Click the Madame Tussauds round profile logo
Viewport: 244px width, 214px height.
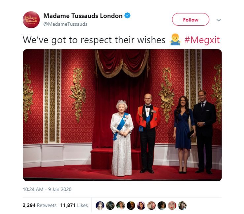[x=31, y=20]
